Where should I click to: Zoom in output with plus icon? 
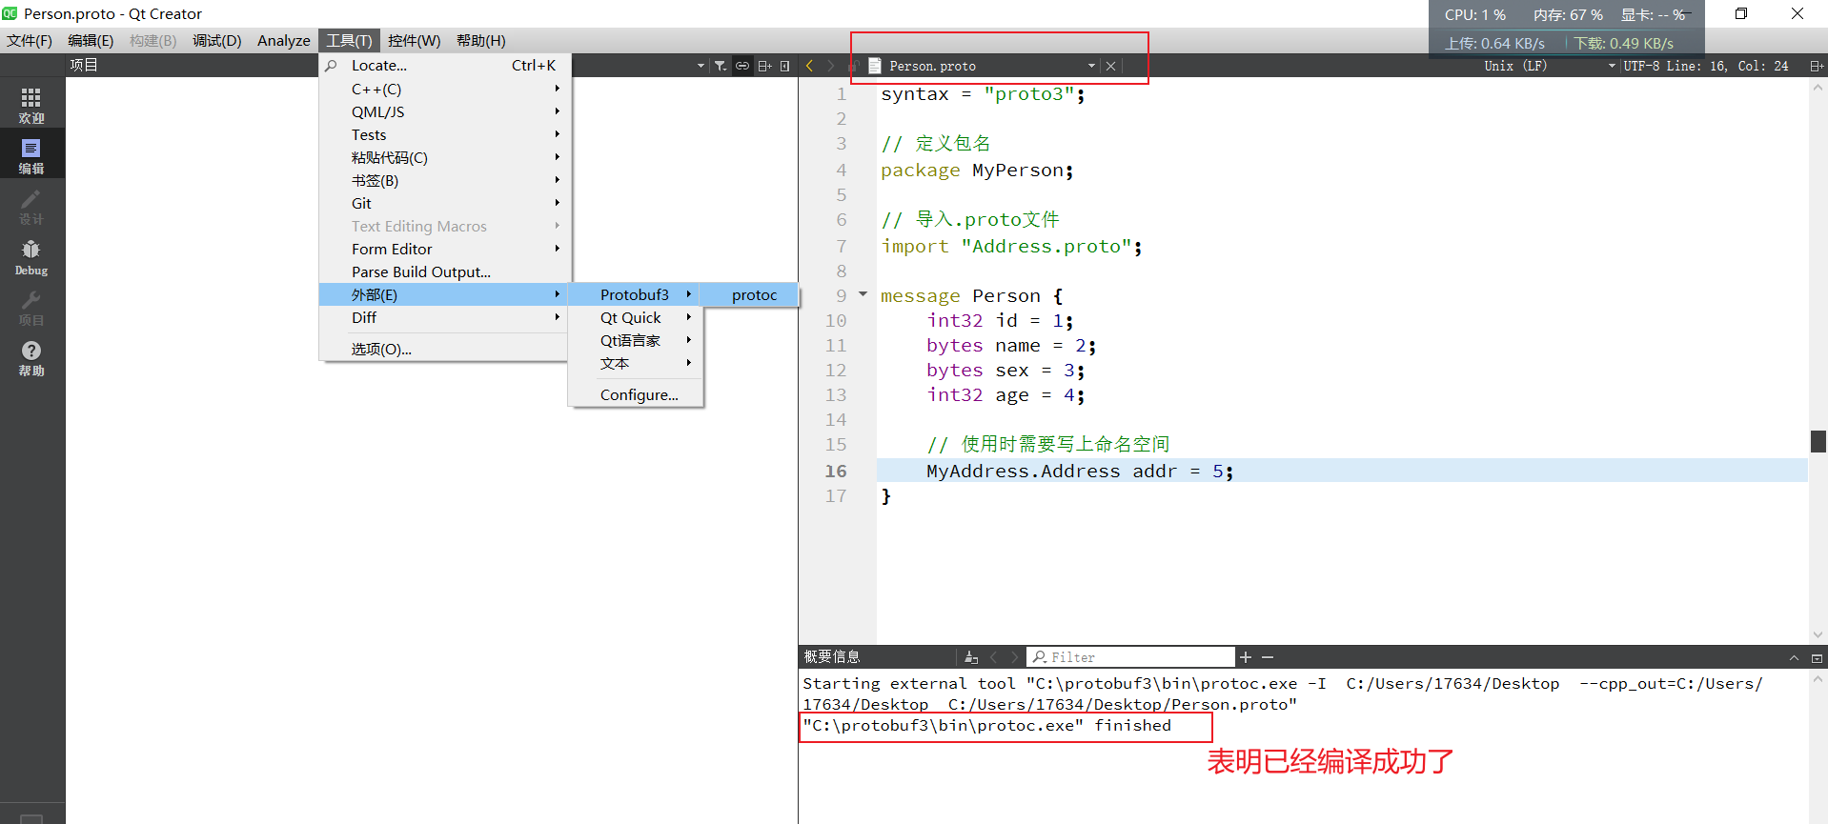tap(1246, 657)
